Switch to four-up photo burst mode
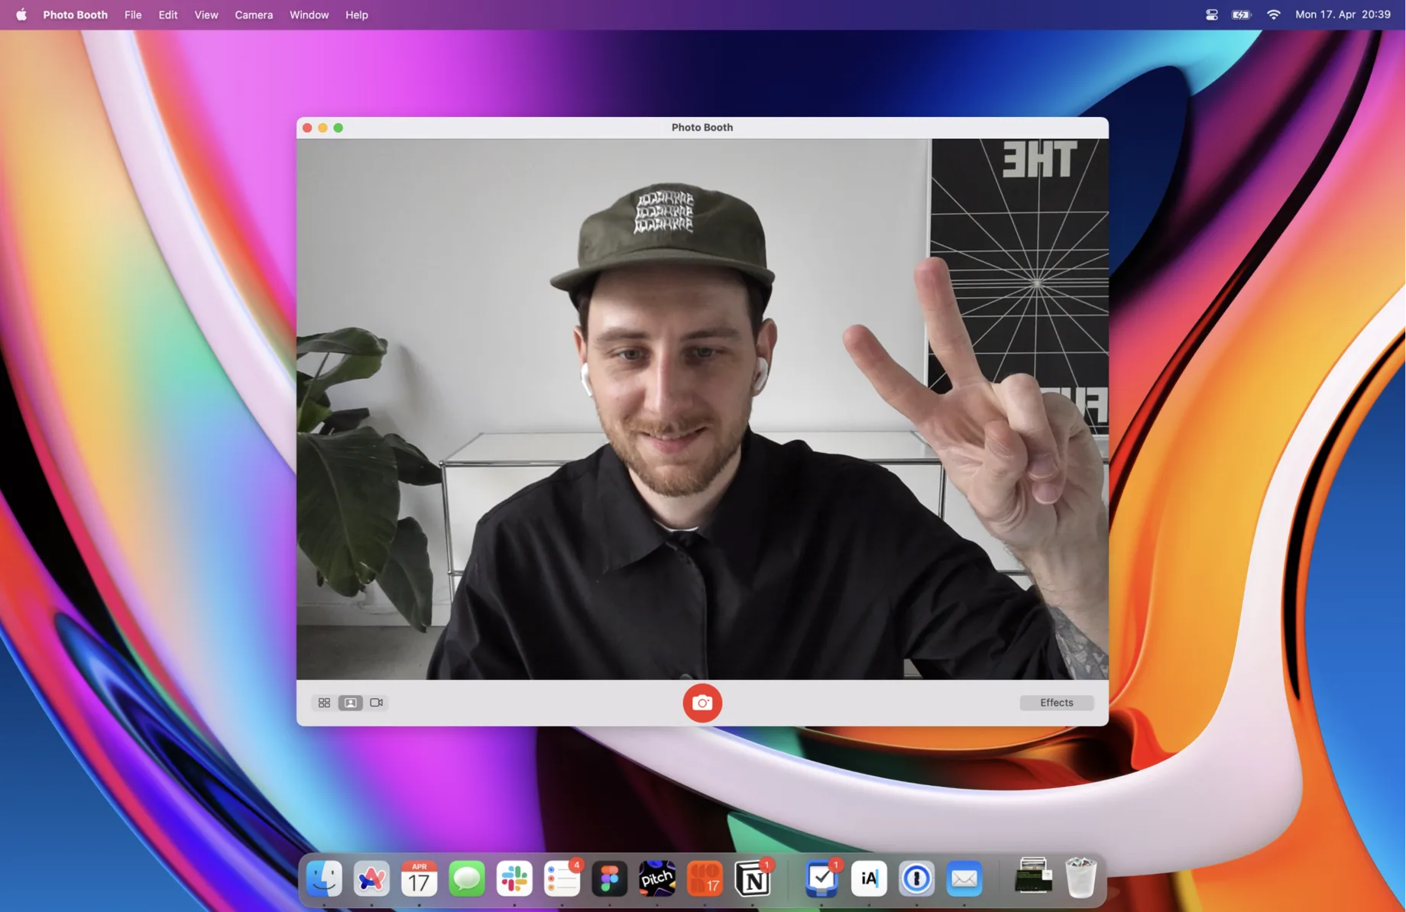The height and width of the screenshot is (912, 1406). pos(324,703)
